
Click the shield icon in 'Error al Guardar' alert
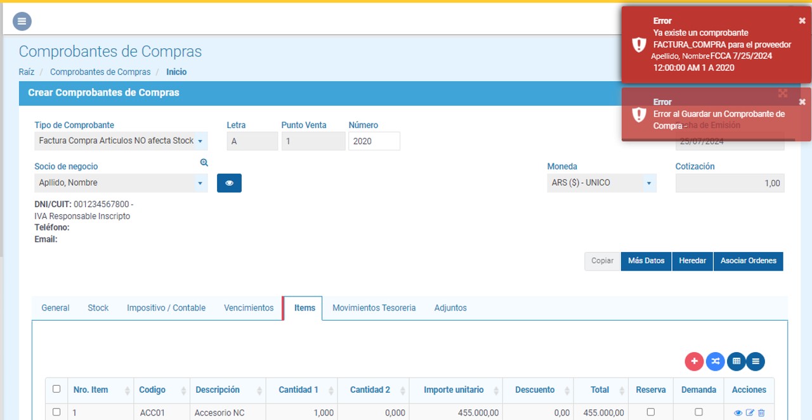pyautogui.click(x=639, y=114)
